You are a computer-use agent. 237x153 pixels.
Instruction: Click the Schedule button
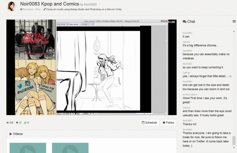pos(149,122)
